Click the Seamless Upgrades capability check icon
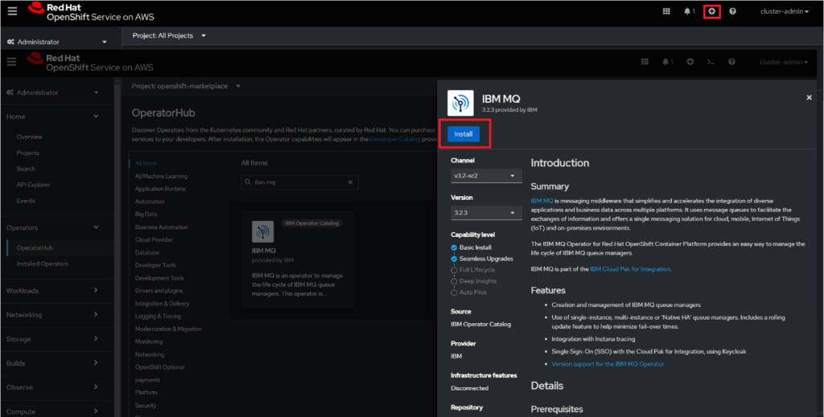The image size is (824, 417). pos(454,259)
